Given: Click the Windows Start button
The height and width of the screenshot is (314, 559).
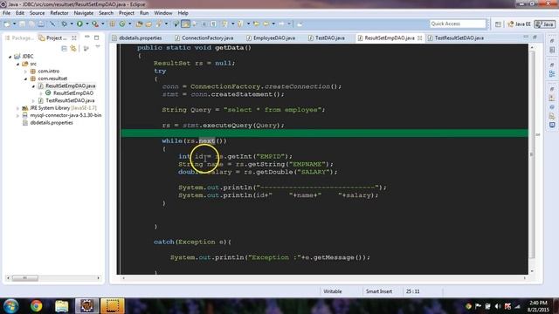Looking at the screenshot, I should tap(10, 306).
